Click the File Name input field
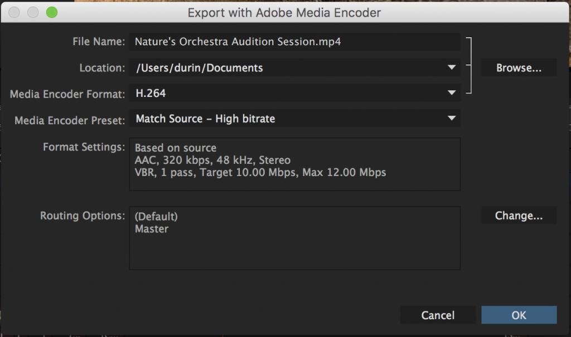 [294, 42]
